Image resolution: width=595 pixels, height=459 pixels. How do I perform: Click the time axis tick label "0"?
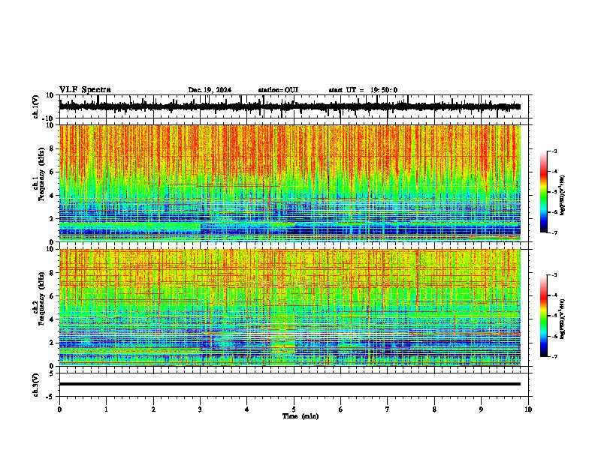click(x=59, y=409)
